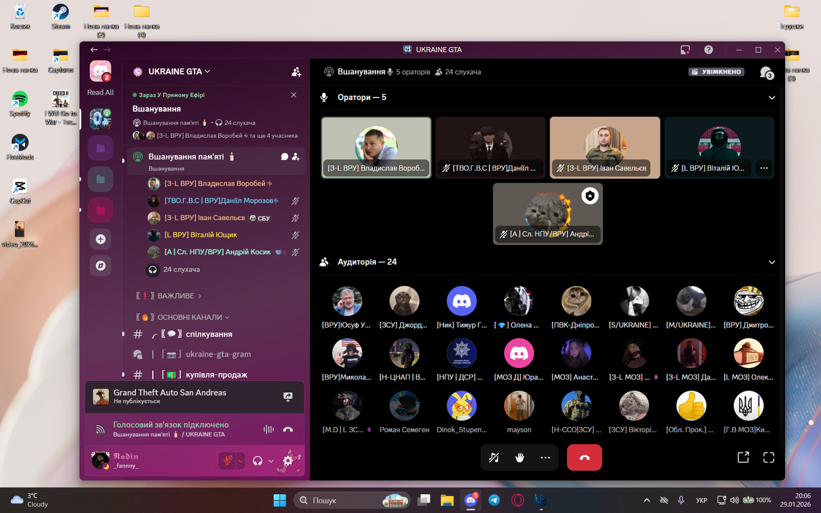The image size is (821, 513).
Task: Open microphone input options dropdown arrow
Action: coord(241,460)
